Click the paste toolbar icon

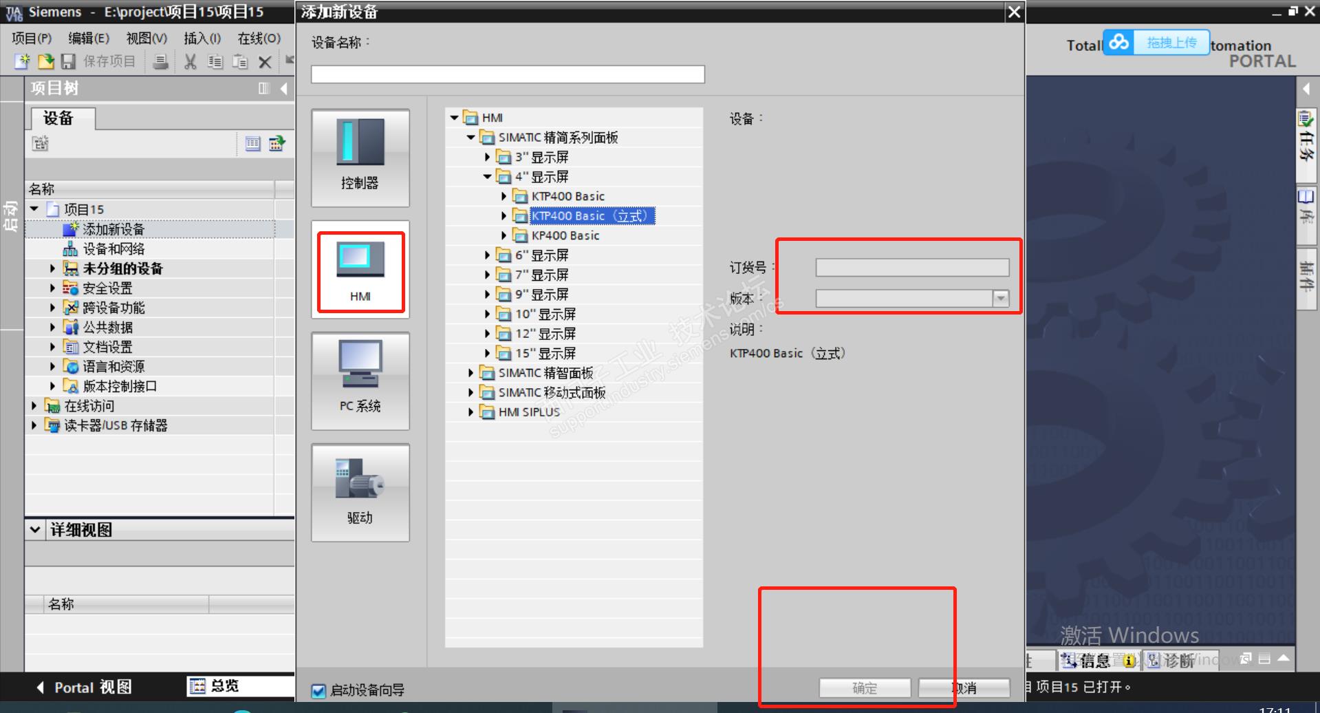pos(240,62)
